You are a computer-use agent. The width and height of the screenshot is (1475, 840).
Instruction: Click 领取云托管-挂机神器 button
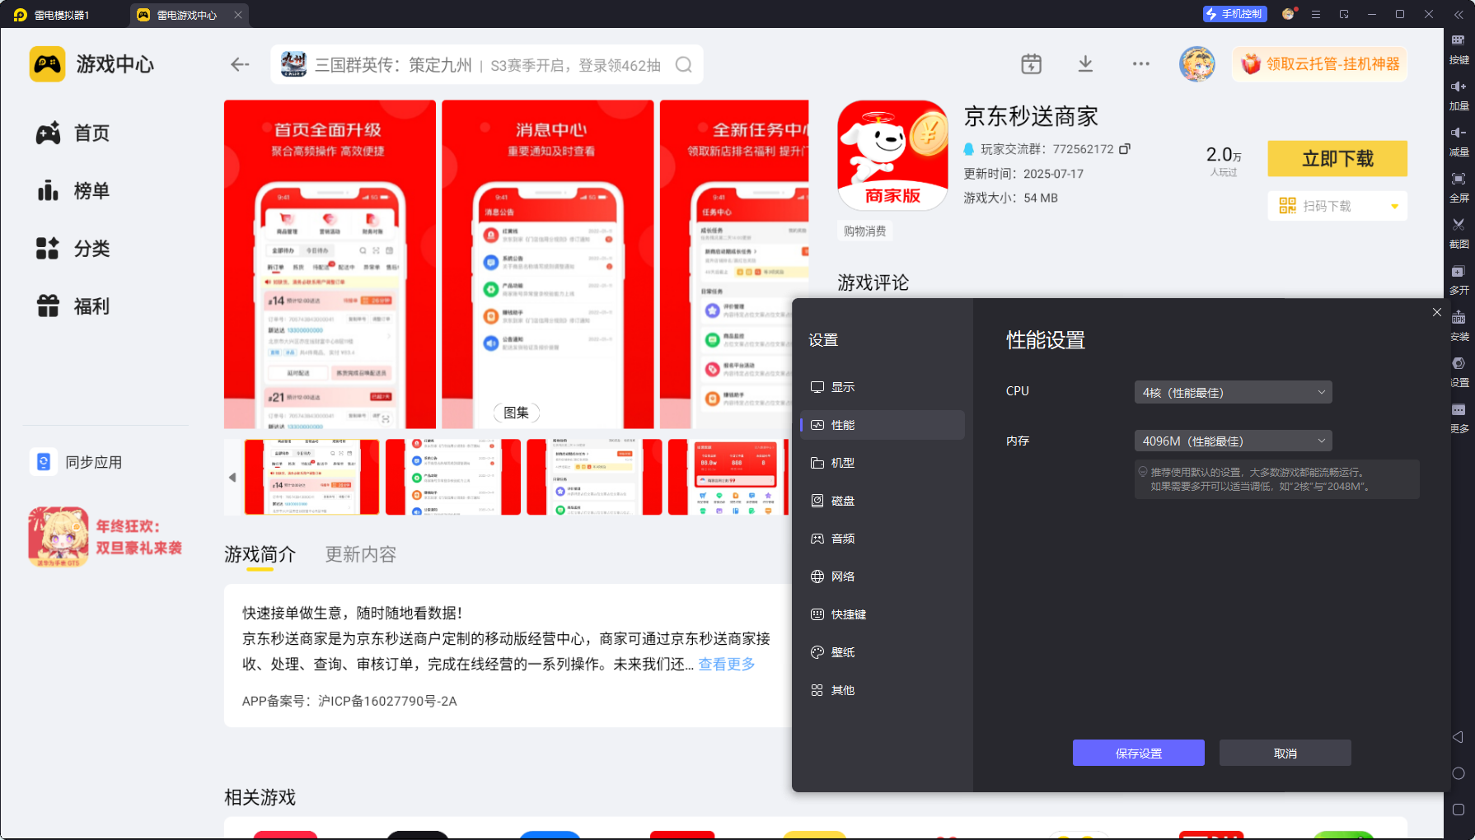[x=1320, y=64]
